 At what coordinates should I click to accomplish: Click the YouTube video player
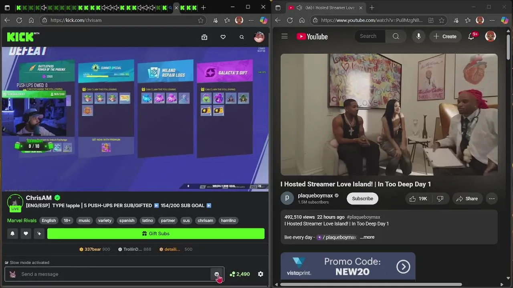[389, 114]
